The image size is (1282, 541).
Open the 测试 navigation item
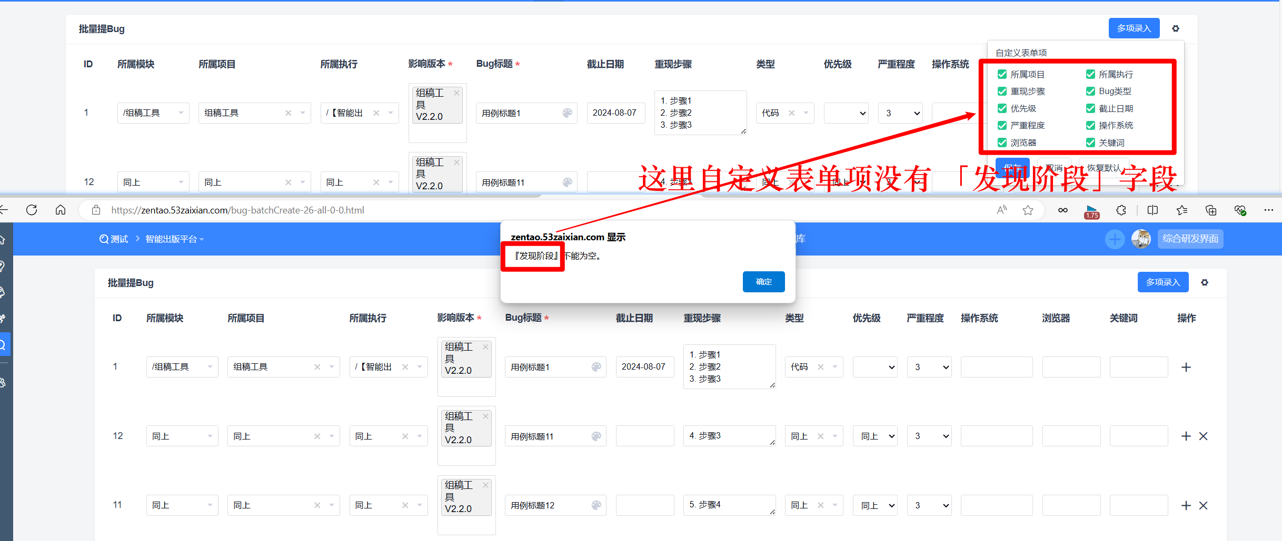114,239
